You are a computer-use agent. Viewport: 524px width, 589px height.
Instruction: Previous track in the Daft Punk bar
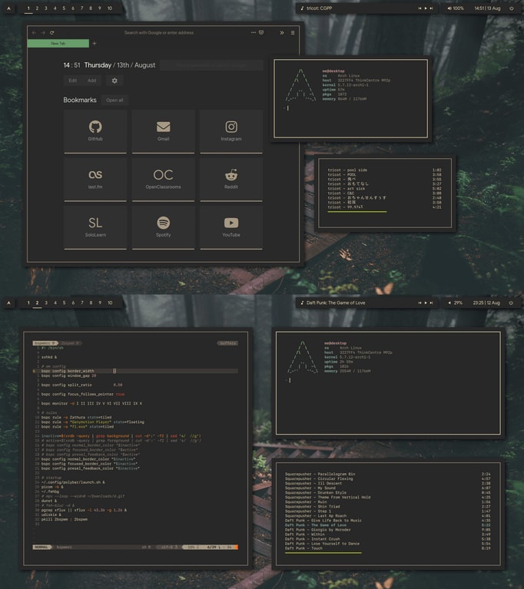[420, 303]
